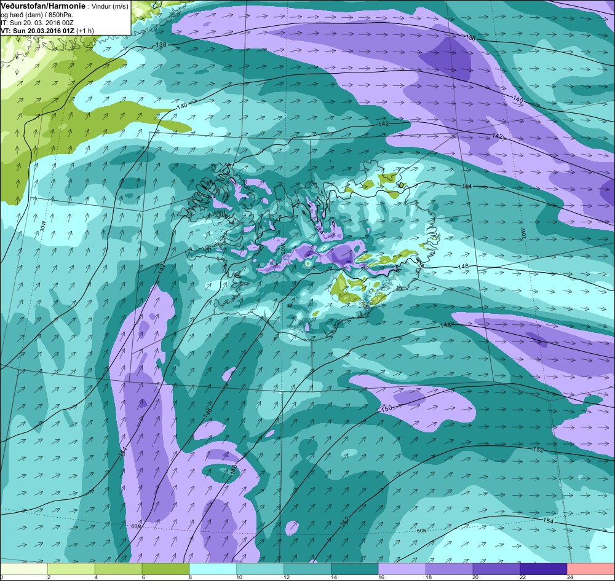The width and height of the screenshot is (615, 581).
Task: Click legend scale number 20
Action: point(476,577)
